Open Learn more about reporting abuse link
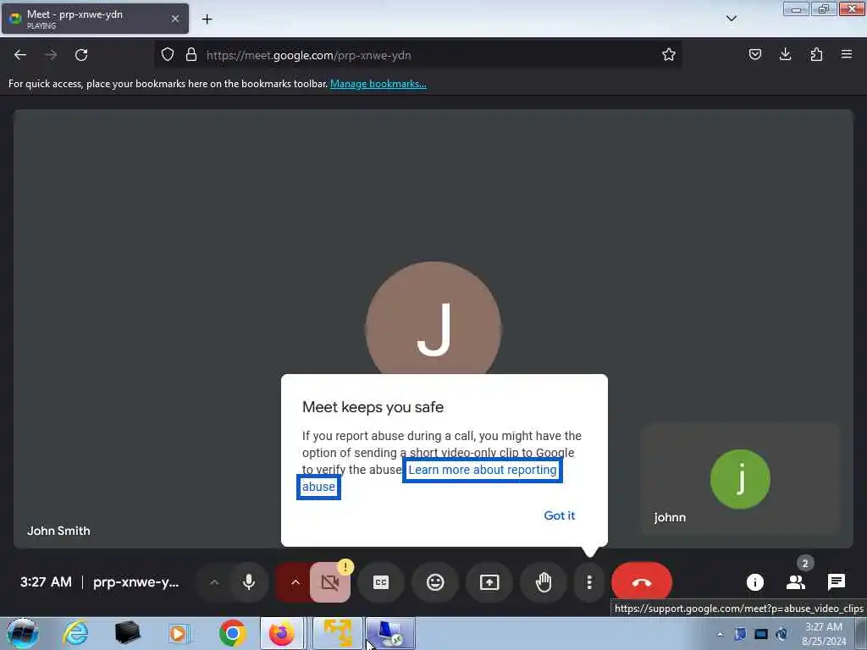Viewport: 867px width, 650px height. point(482,470)
